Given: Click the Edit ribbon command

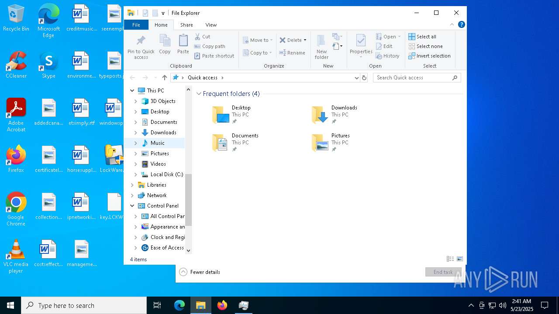Looking at the screenshot, I should tap(384, 46).
